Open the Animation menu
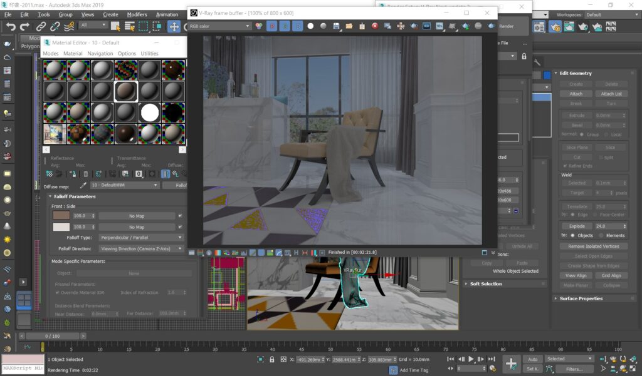The width and height of the screenshot is (642, 376). point(167,14)
